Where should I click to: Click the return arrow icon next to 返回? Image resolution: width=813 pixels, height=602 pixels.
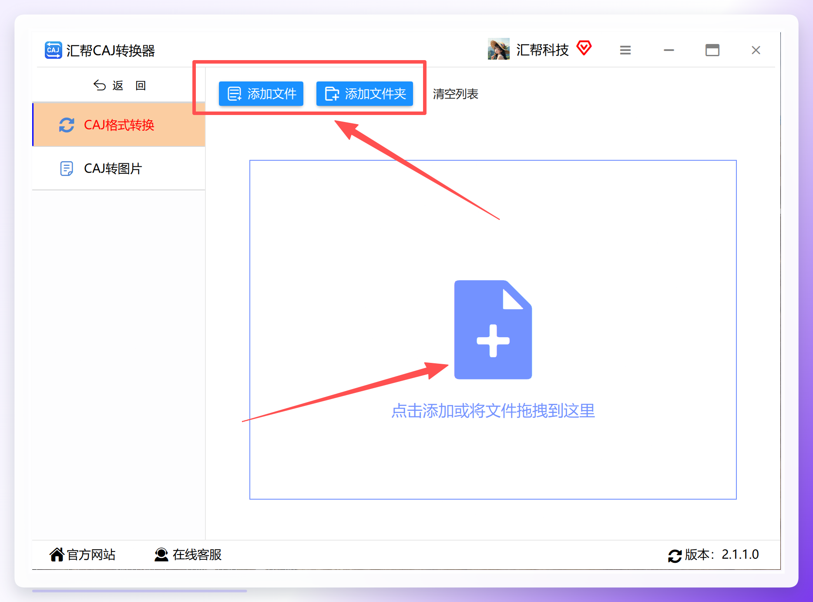tap(99, 85)
